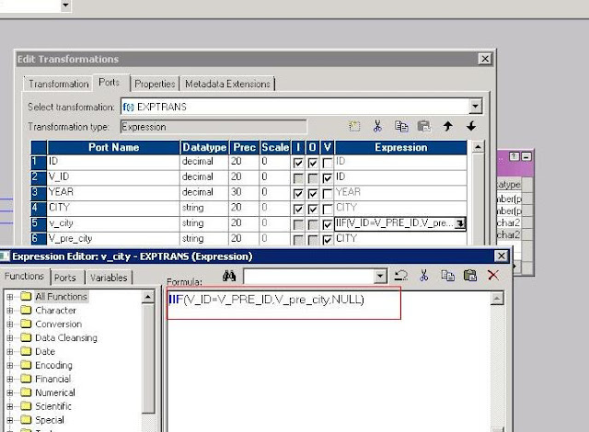Move selected port up with the arrow
The height and width of the screenshot is (432, 589).
448,126
